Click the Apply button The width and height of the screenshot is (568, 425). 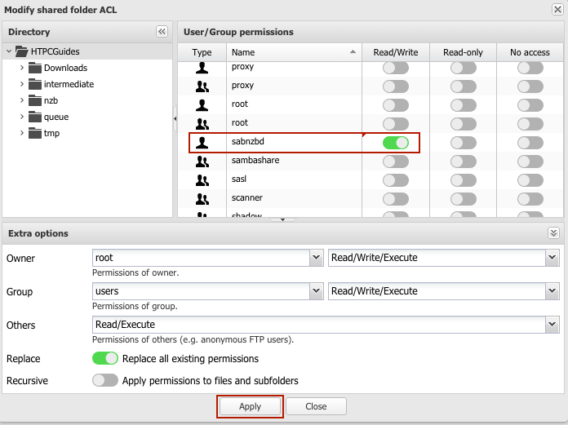tap(251, 406)
